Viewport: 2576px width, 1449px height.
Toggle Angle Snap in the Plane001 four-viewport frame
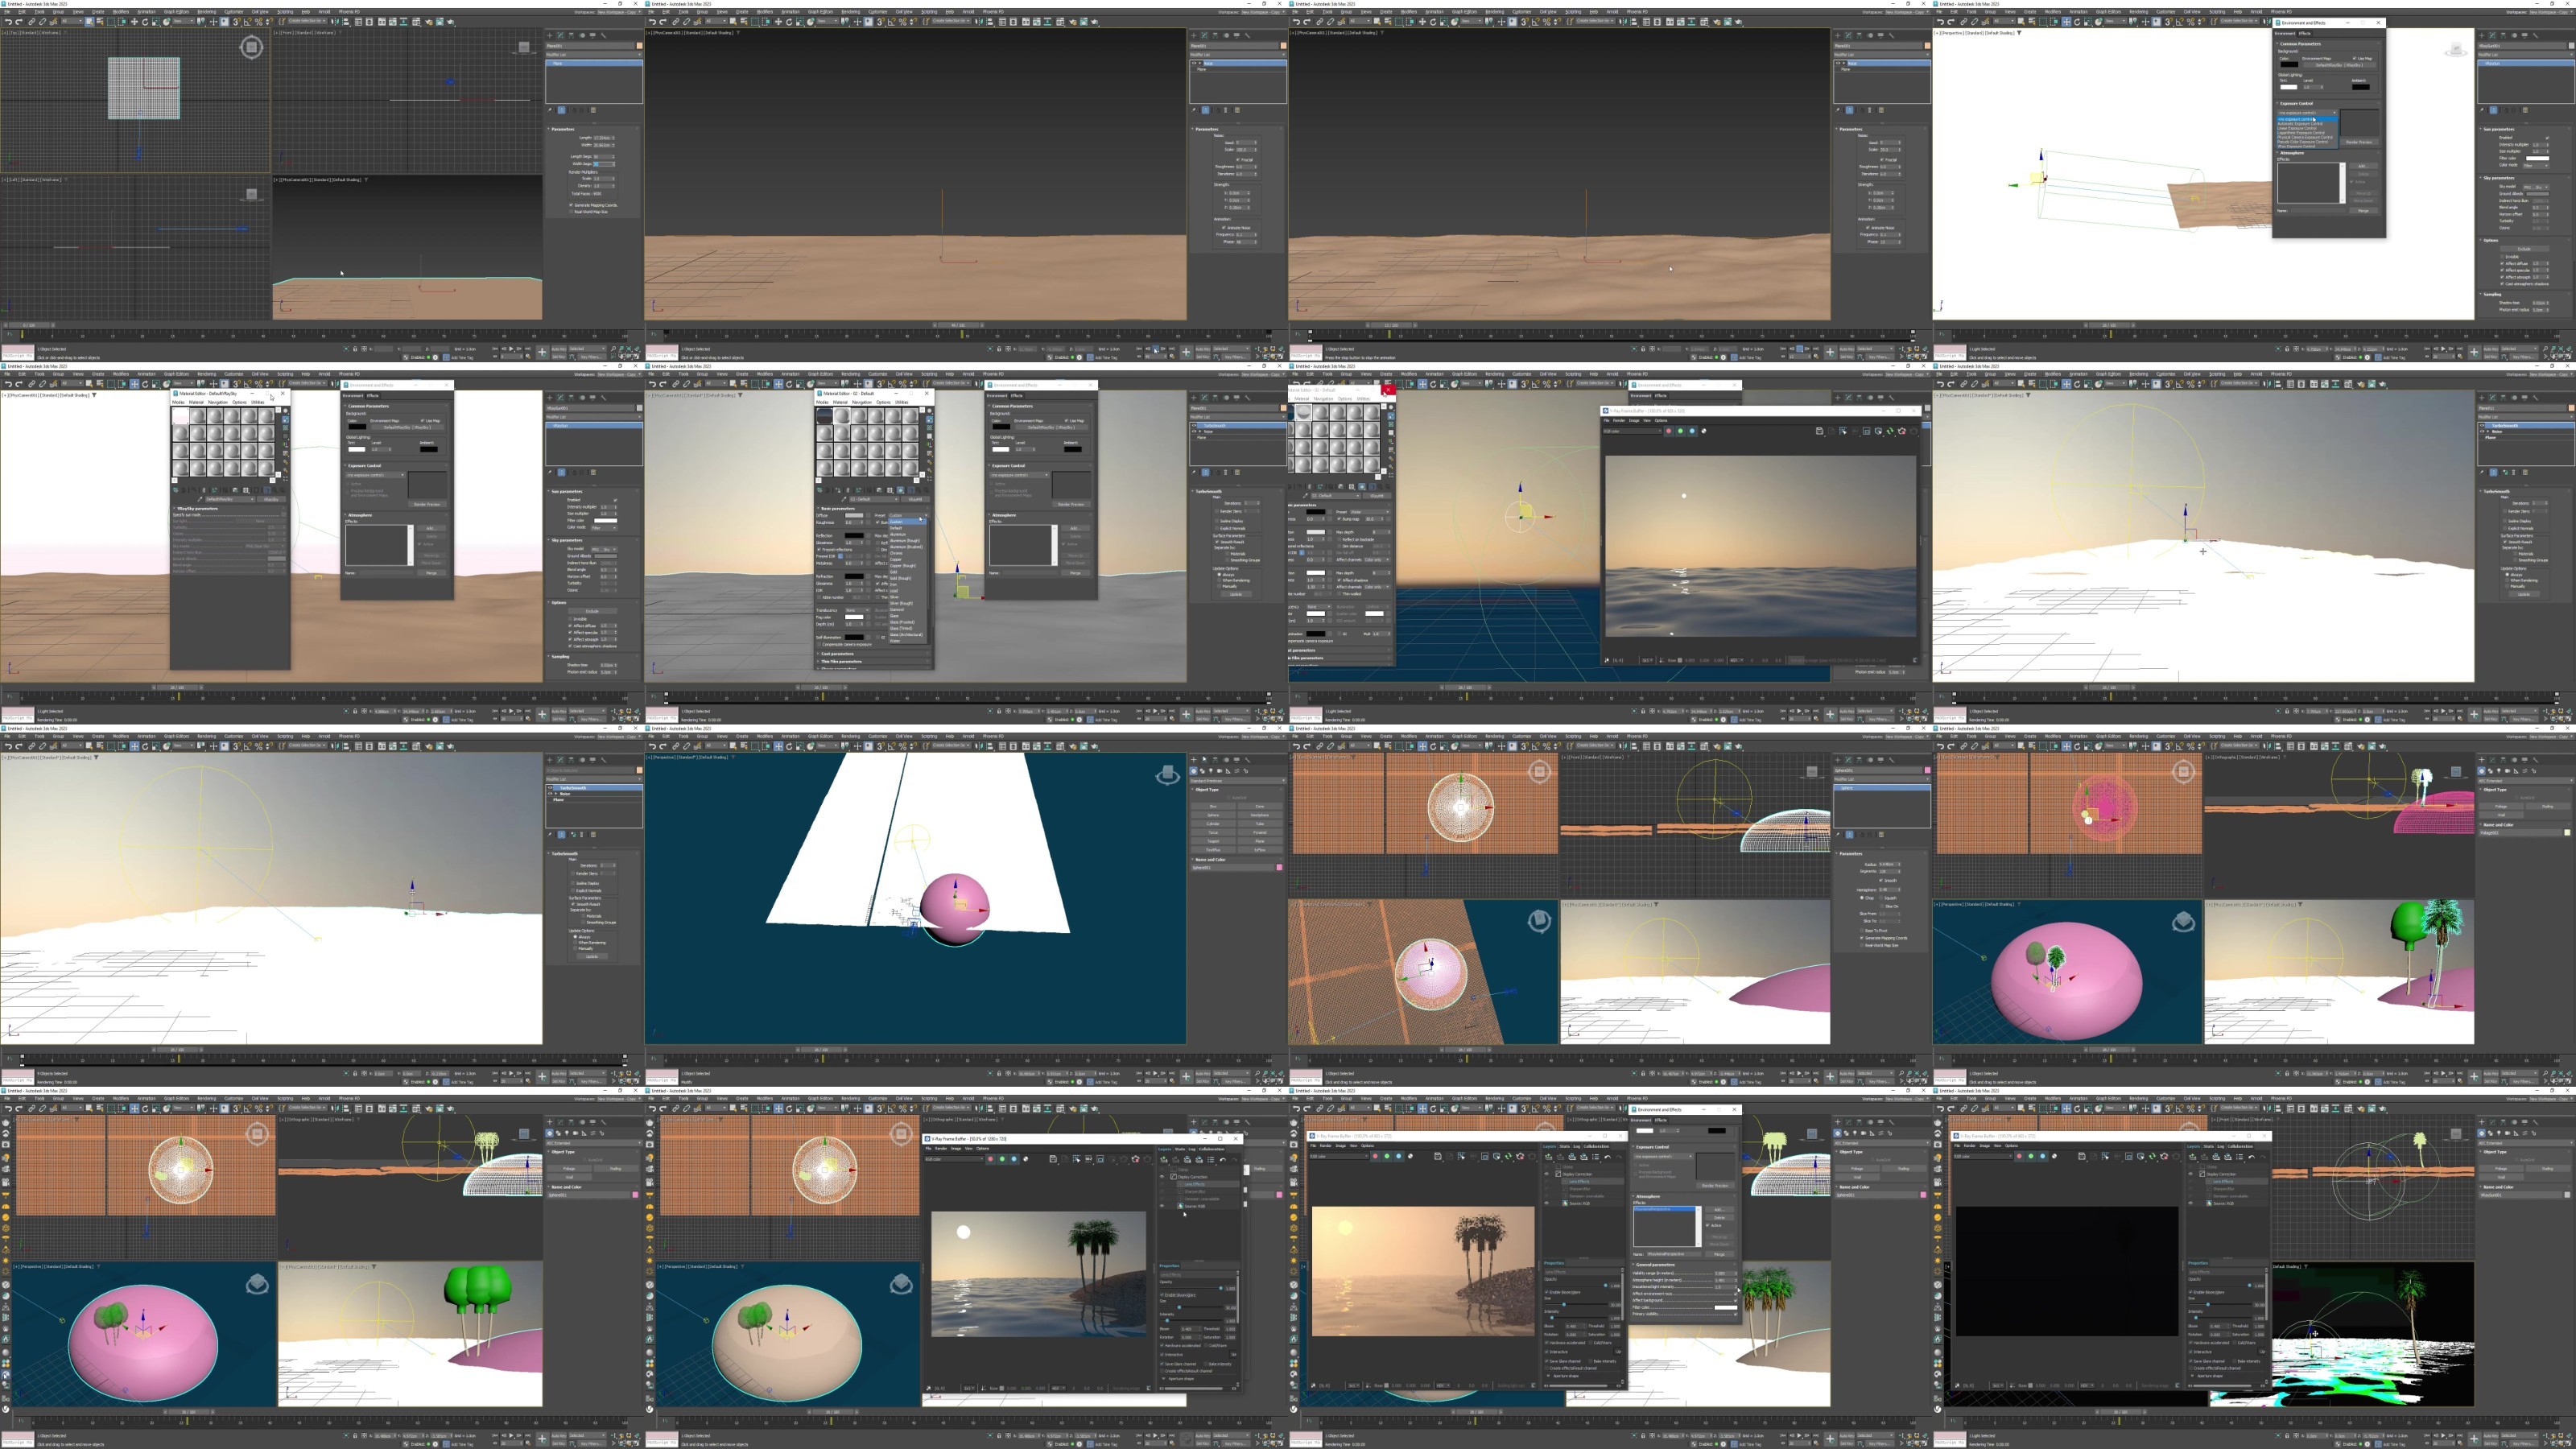247,22
